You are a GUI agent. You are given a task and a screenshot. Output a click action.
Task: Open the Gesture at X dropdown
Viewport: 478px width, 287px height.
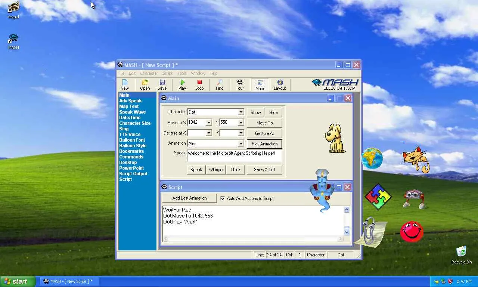click(209, 133)
